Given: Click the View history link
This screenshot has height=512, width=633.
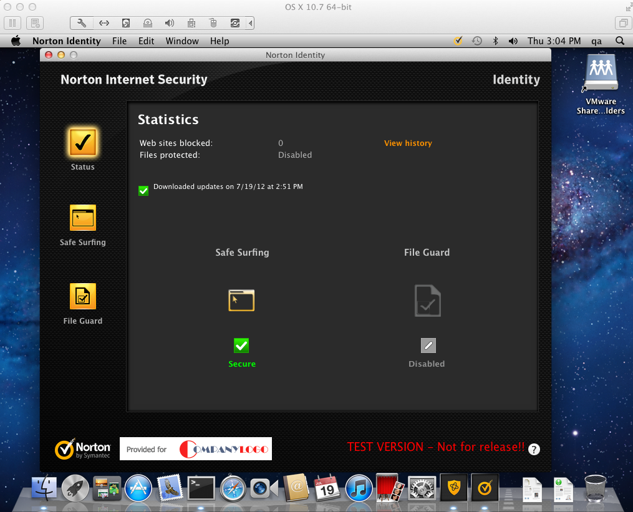Looking at the screenshot, I should tap(408, 143).
